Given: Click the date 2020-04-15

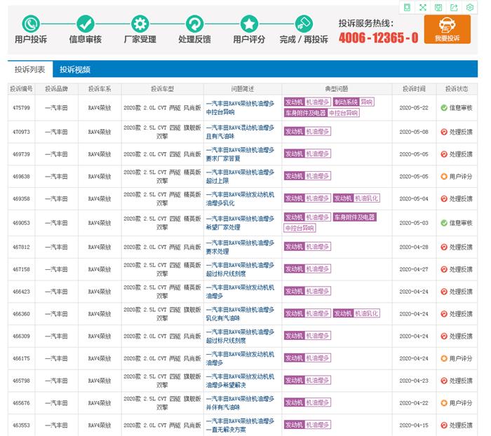Looking at the screenshot, I should coord(414,425).
